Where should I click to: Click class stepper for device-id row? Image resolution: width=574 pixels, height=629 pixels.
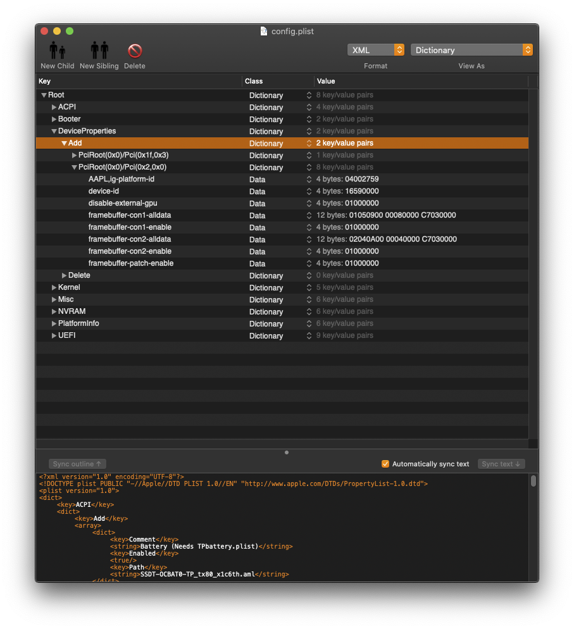[x=309, y=191]
